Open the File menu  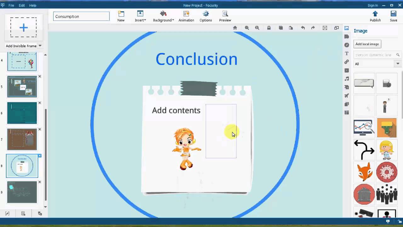(11, 5)
